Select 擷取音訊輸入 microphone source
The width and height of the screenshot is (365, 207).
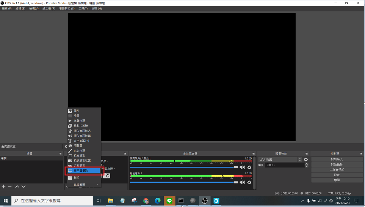(x=82, y=131)
